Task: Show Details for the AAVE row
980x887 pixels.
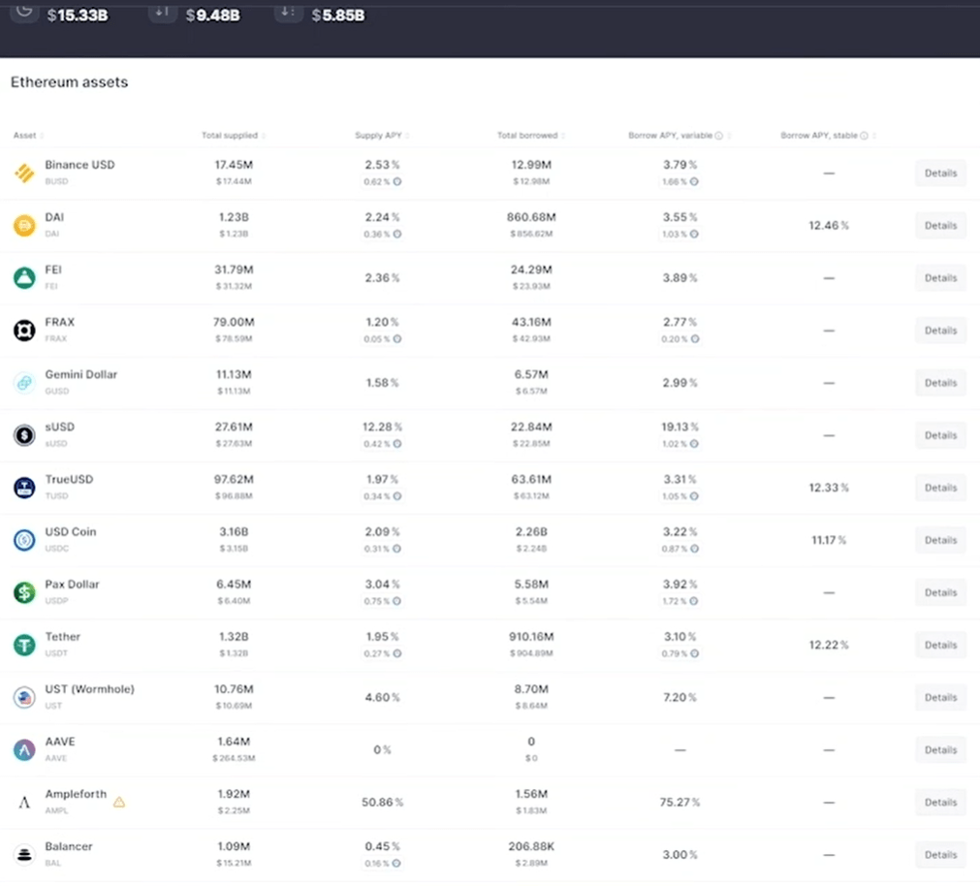Action: (x=940, y=750)
